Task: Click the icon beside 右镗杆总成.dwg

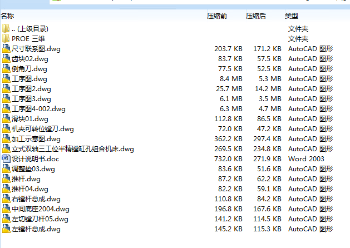Action: (6, 199)
